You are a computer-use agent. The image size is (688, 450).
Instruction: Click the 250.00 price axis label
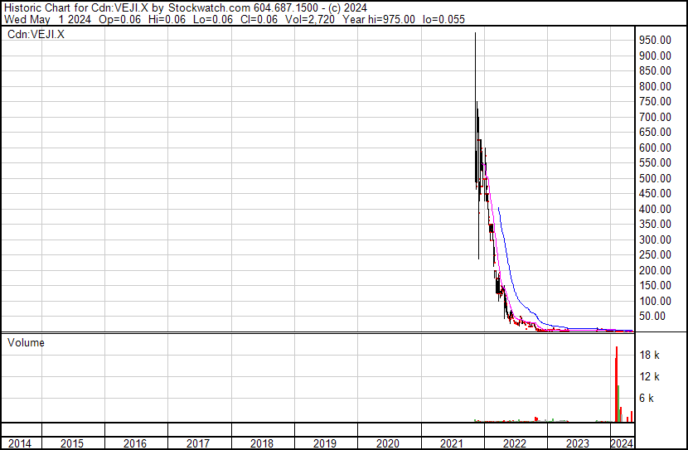[655, 254]
